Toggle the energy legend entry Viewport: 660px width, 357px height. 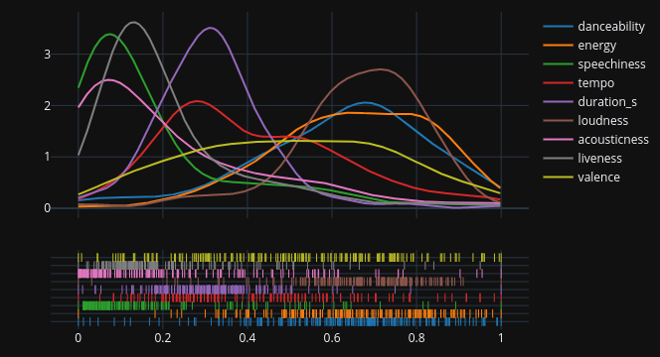click(579, 46)
